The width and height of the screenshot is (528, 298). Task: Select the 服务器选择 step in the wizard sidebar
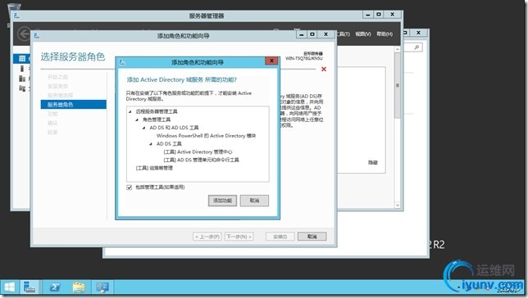(60, 95)
